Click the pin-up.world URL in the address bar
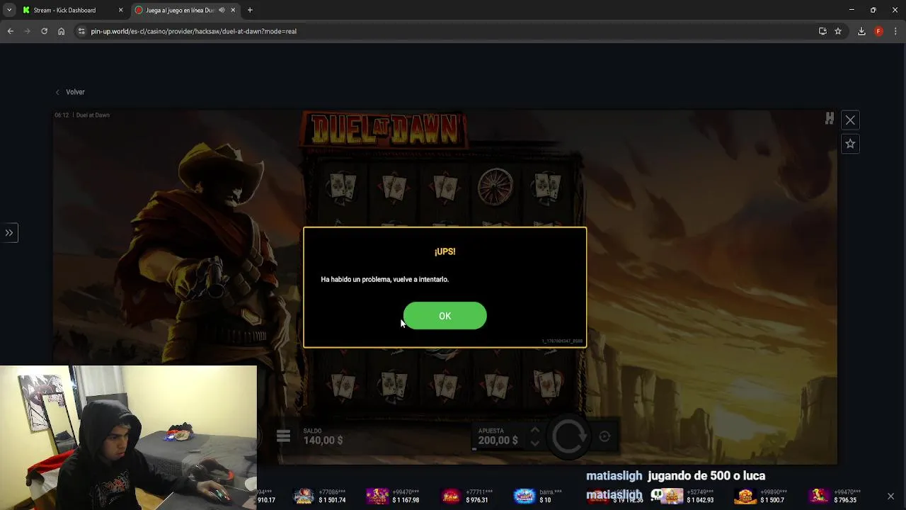906x510 pixels. [x=193, y=31]
